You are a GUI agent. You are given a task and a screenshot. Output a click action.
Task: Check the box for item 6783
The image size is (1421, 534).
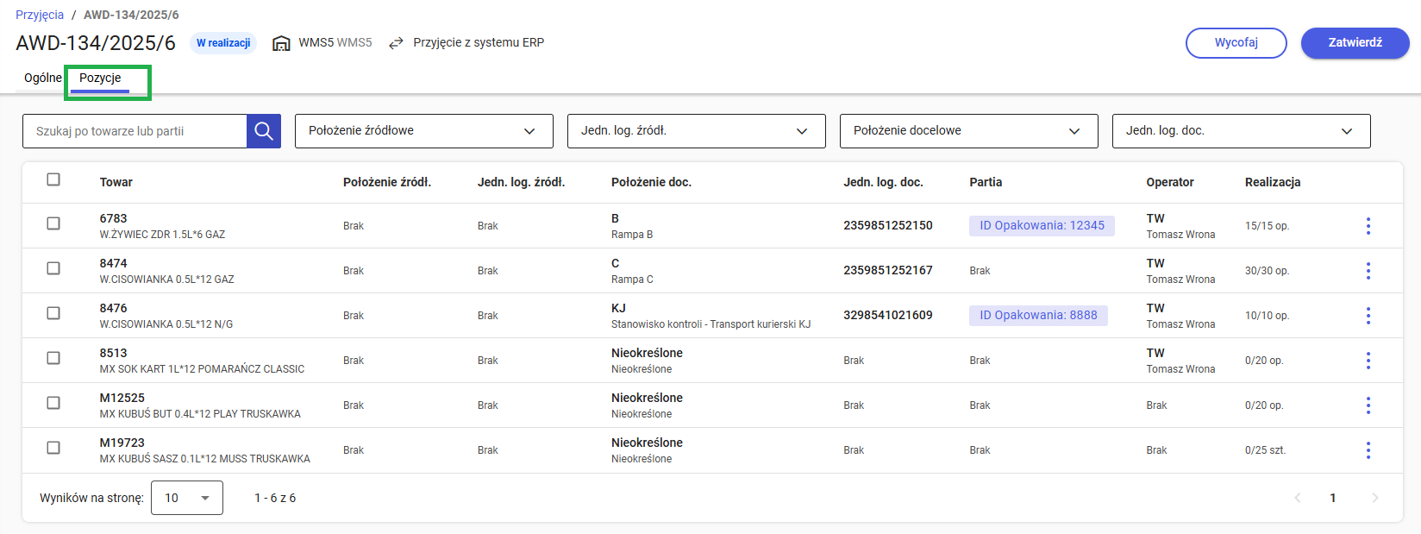(x=53, y=223)
